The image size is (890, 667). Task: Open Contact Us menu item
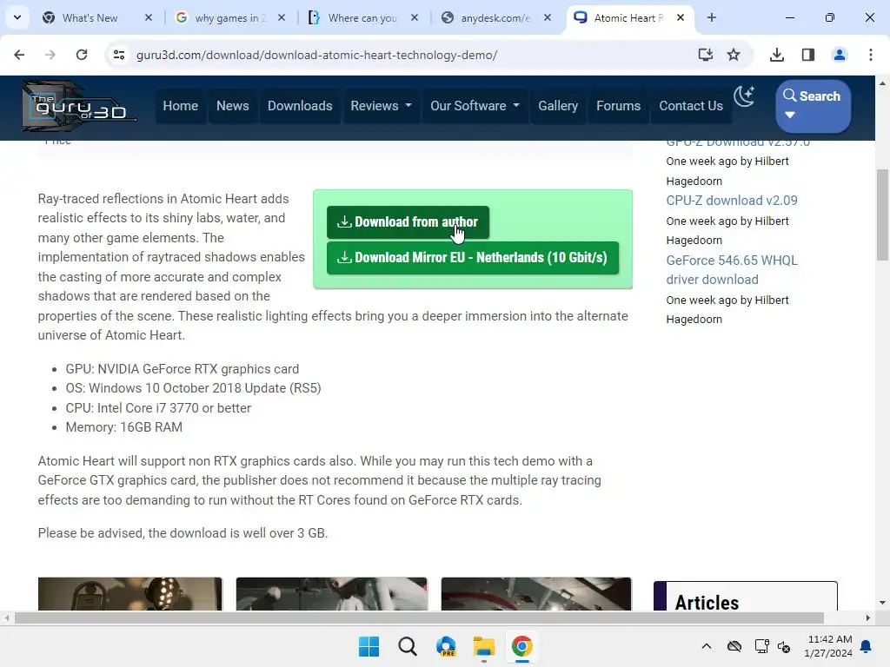coord(691,106)
